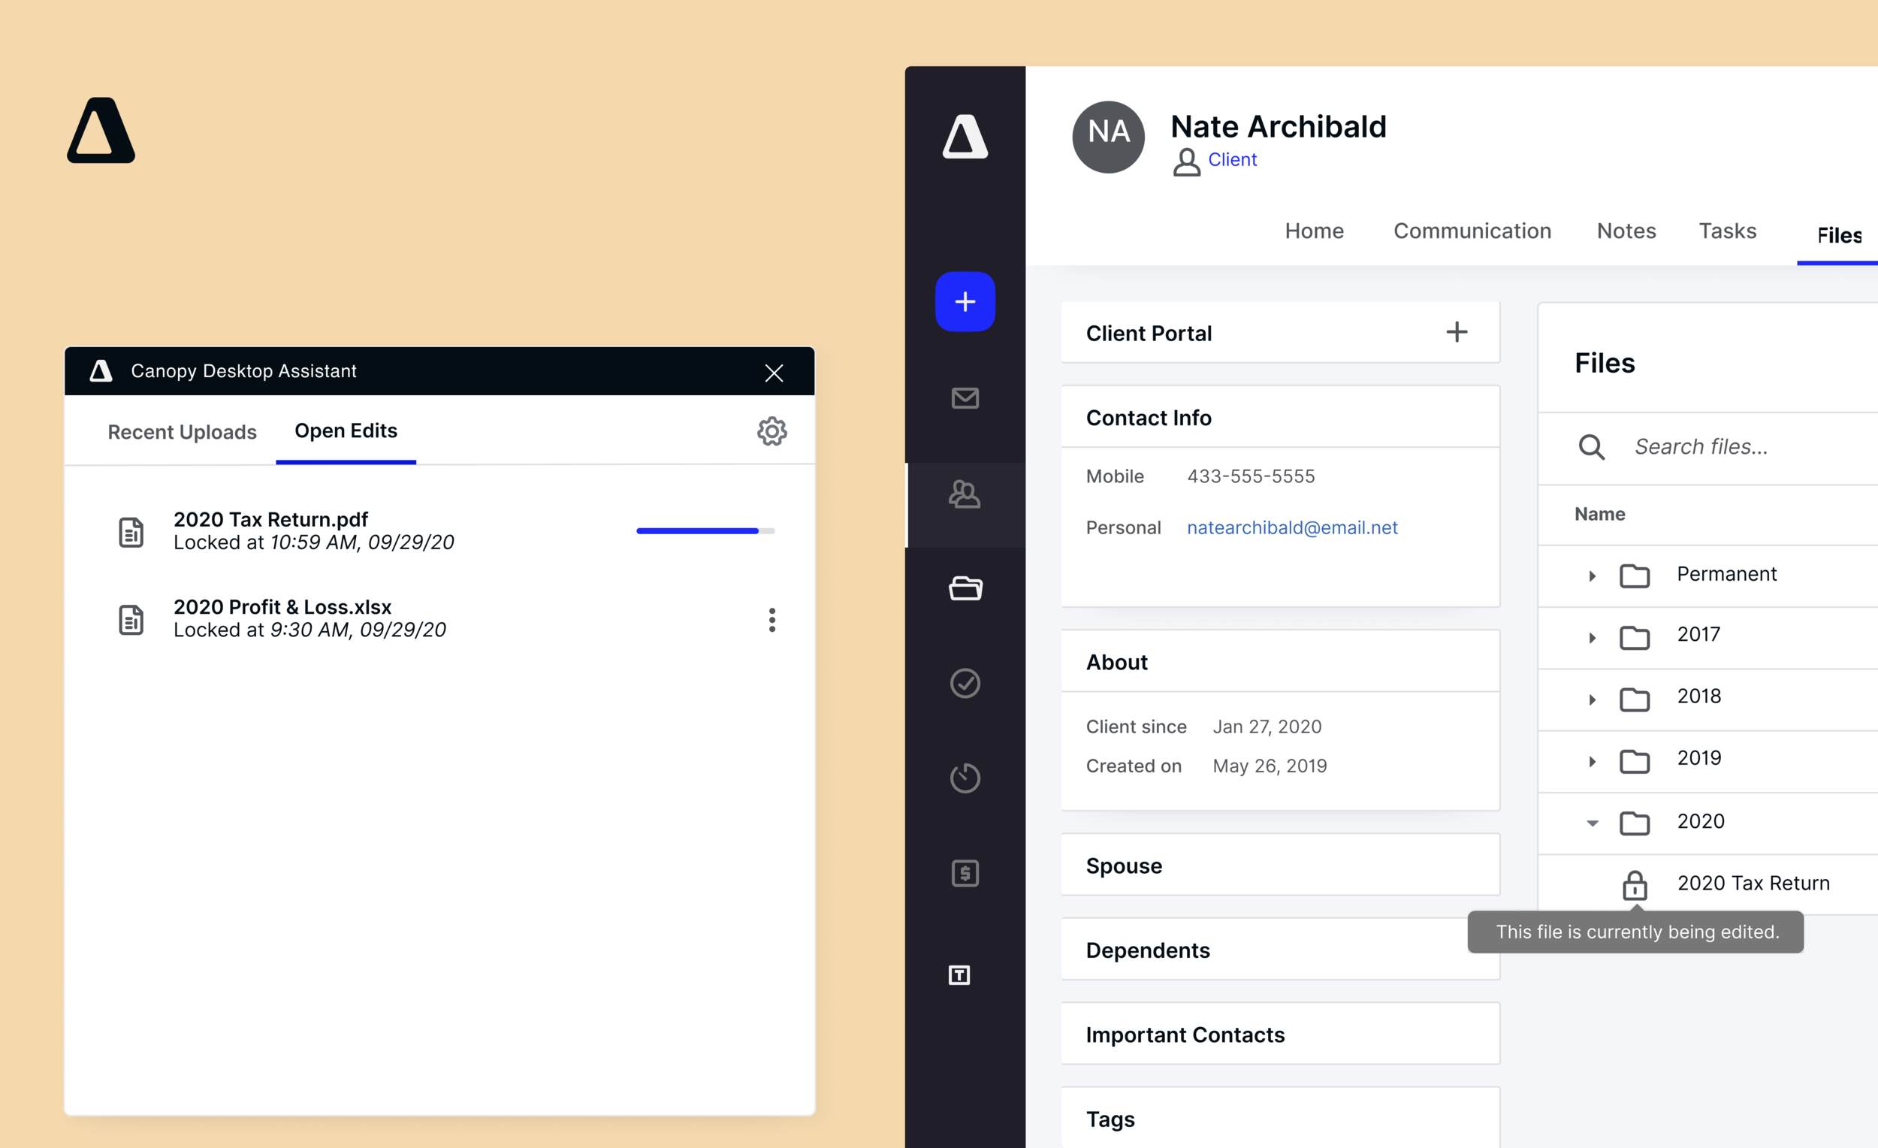Open Desktop Assistant settings gear

point(771,431)
